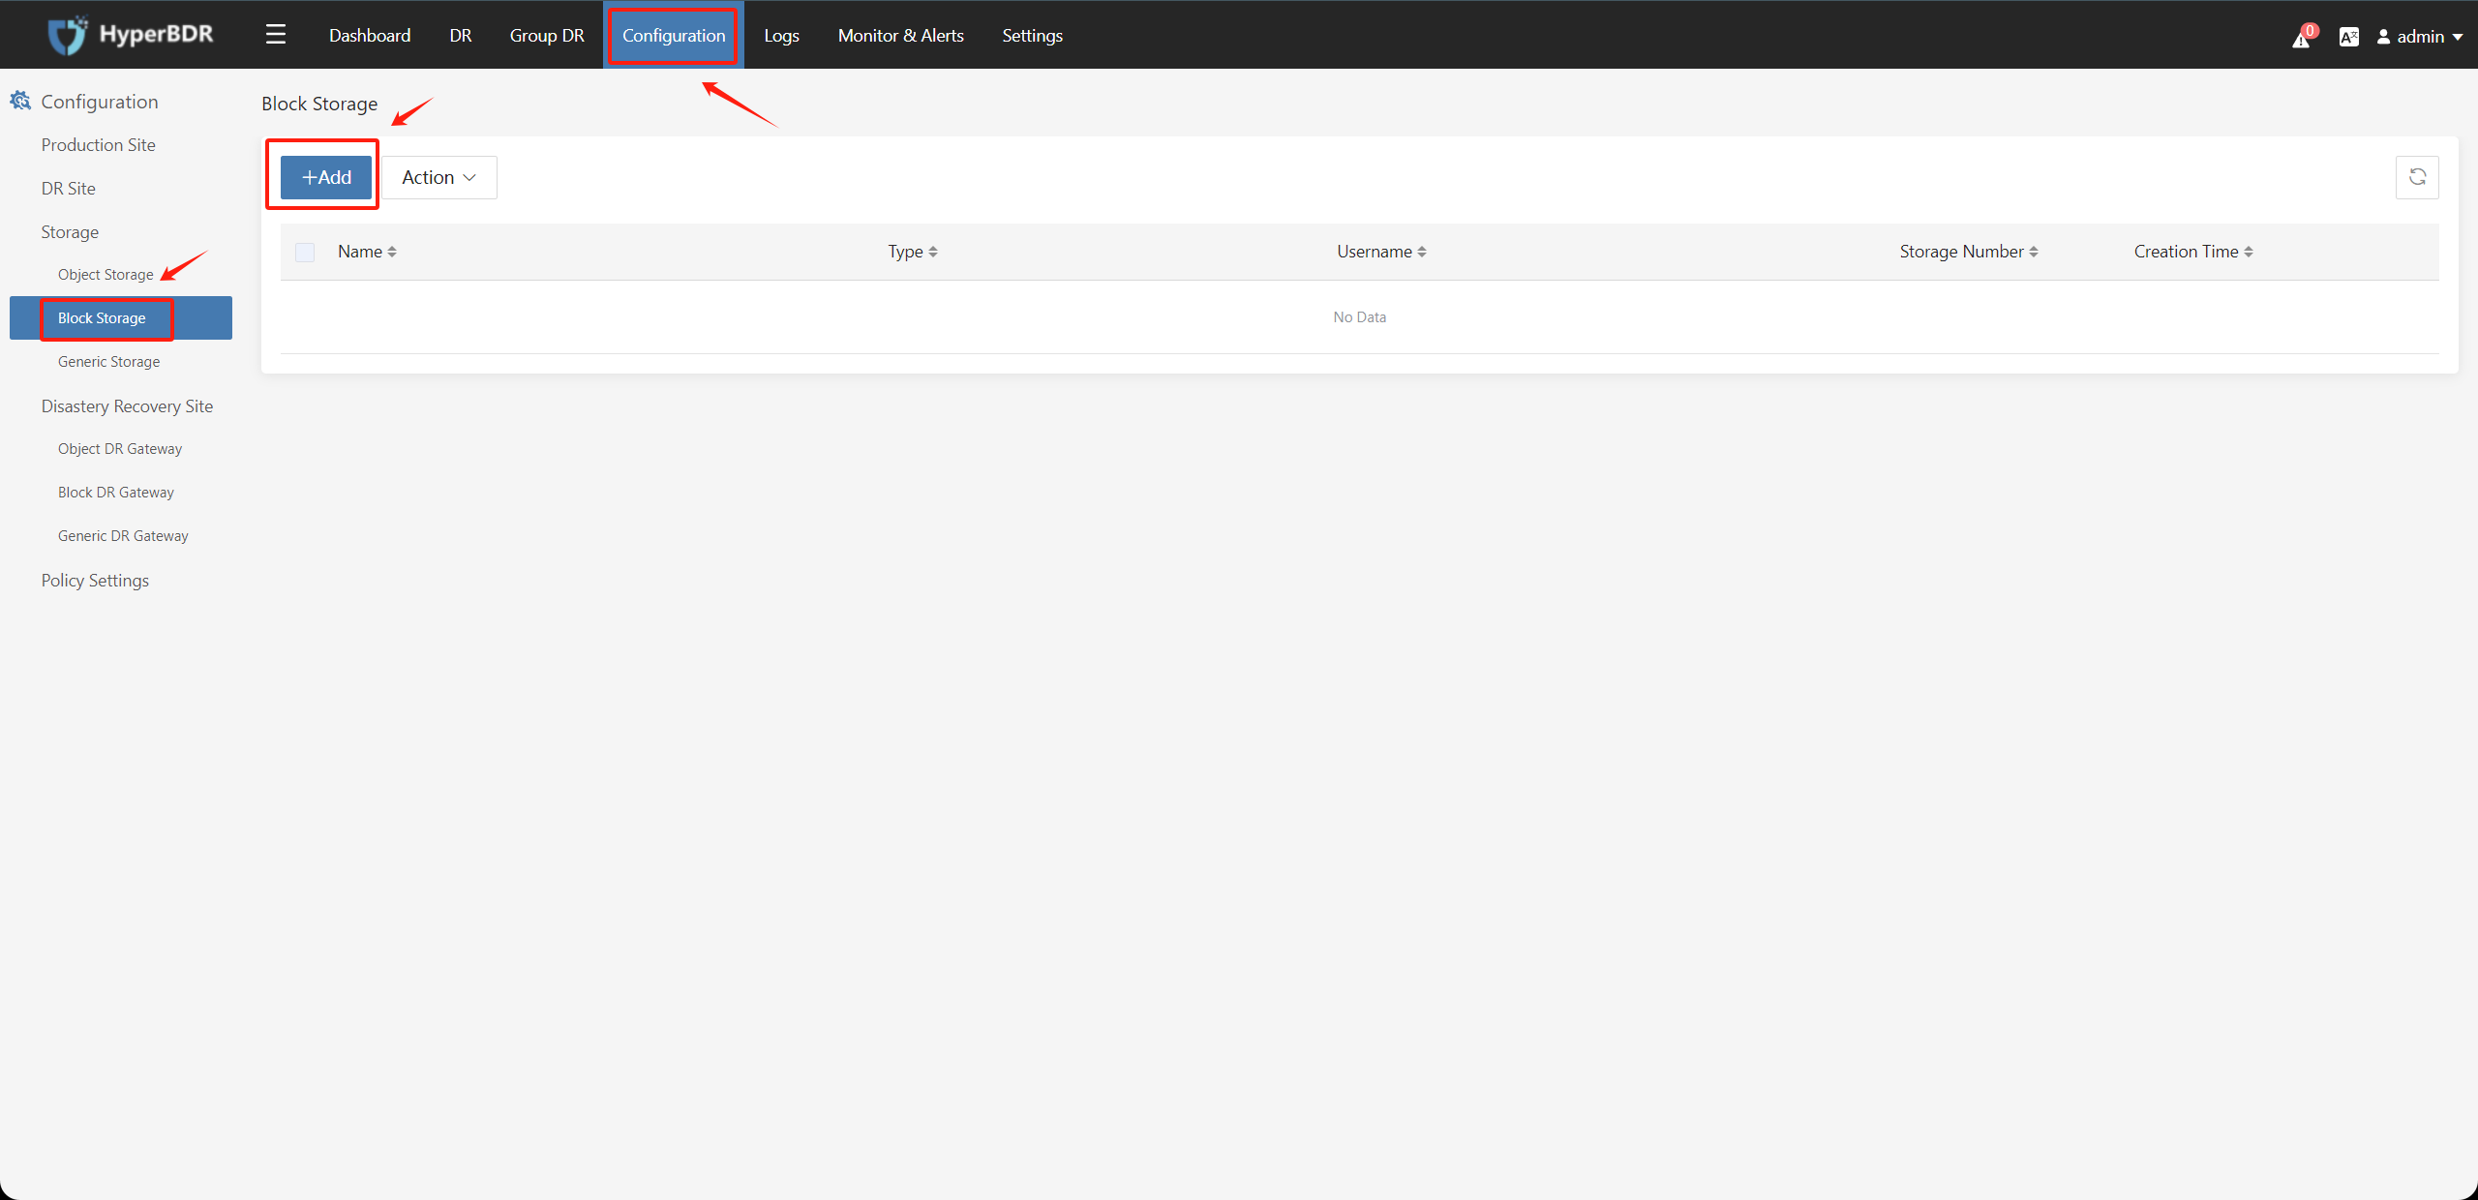Click the Generic Storage sidebar item
Viewport: 2478px width, 1200px height.
click(x=107, y=360)
